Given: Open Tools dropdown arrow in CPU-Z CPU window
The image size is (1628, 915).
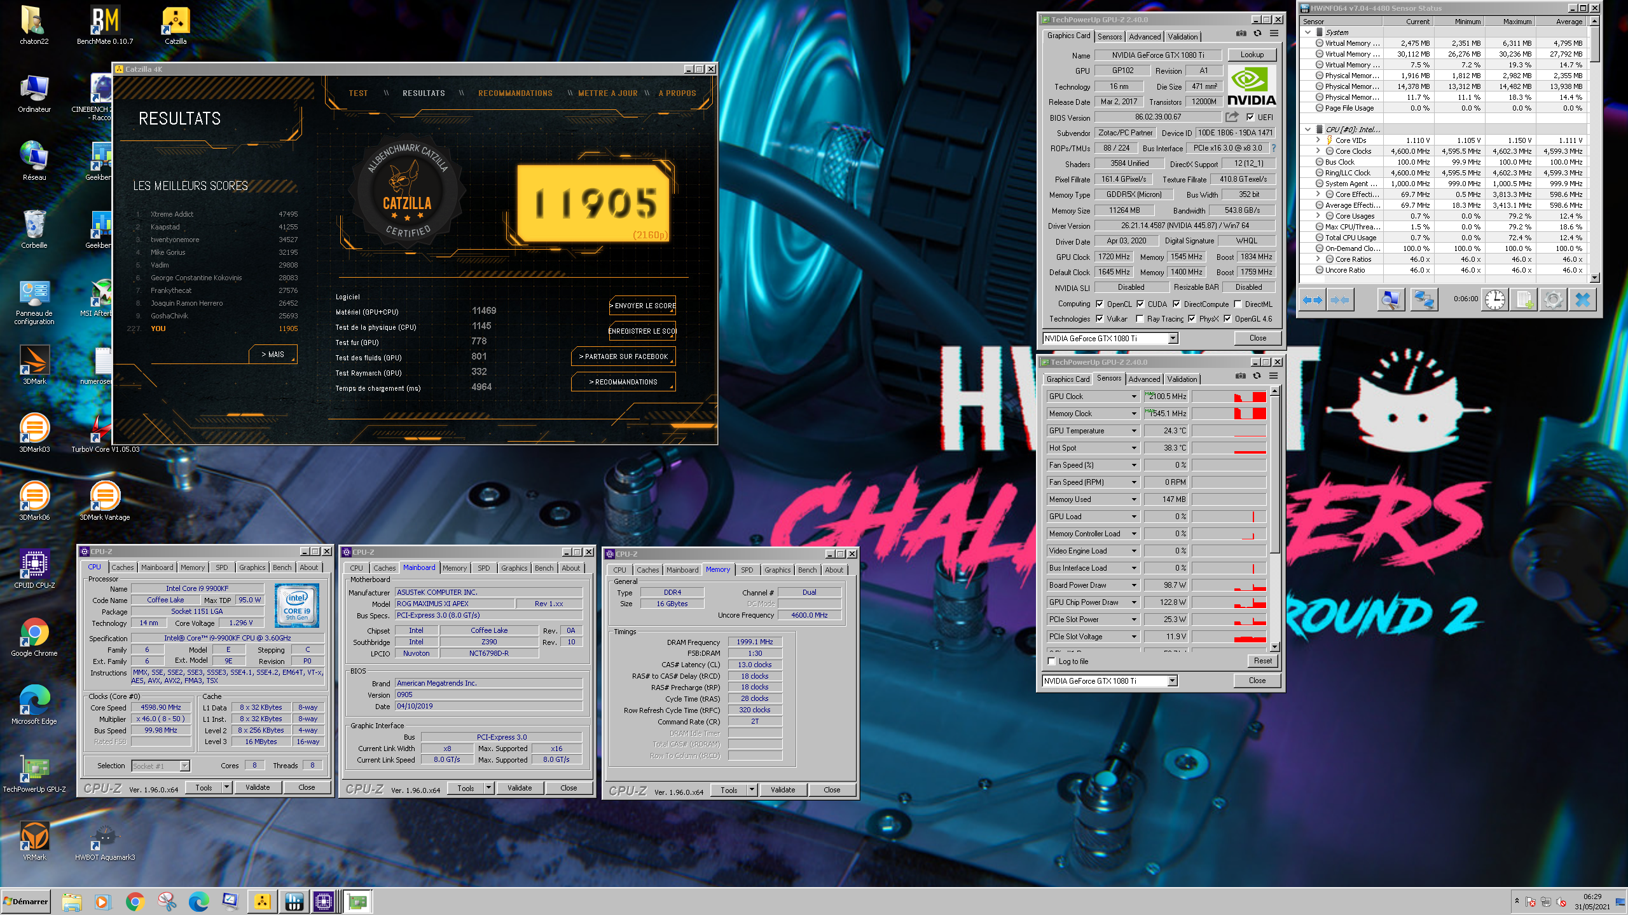Looking at the screenshot, I should pyautogui.click(x=226, y=787).
